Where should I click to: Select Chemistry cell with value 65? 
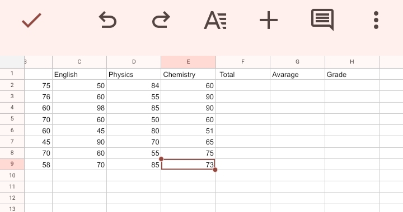(x=189, y=142)
